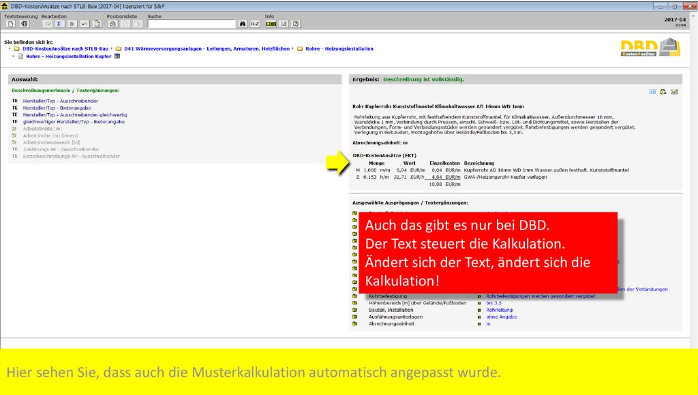Screen dimensions: 698x395
Task: Click the 'ohne Angabe' value link
Action: tap(501, 317)
